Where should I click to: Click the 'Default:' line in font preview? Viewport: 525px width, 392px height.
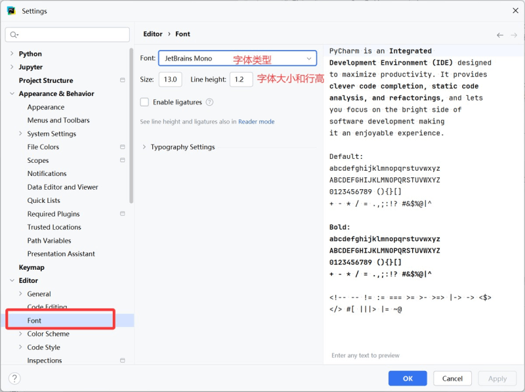(x=346, y=156)
